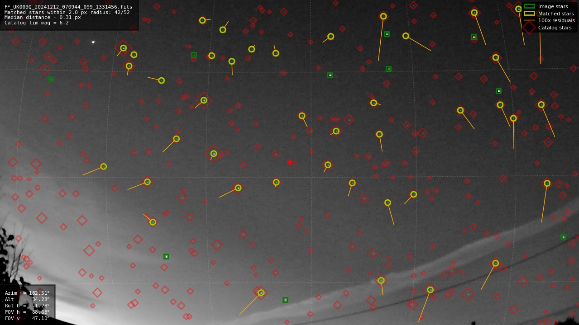Click the 'Matched stars' legend label

click(x=556, y=14)
